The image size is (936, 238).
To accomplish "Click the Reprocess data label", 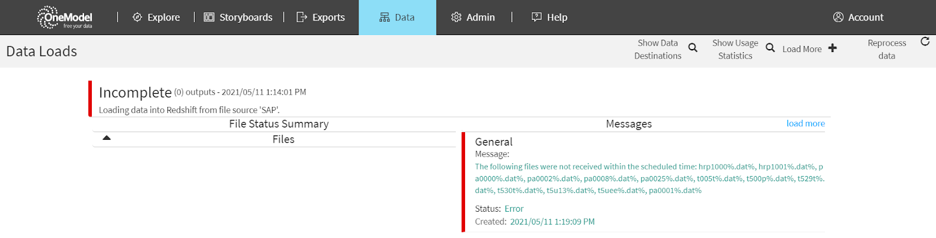I will pos(886,49).
